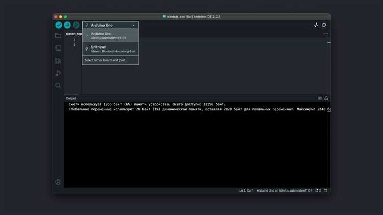
Task: Open the Search sidebar panel
Action: point(58,85)
